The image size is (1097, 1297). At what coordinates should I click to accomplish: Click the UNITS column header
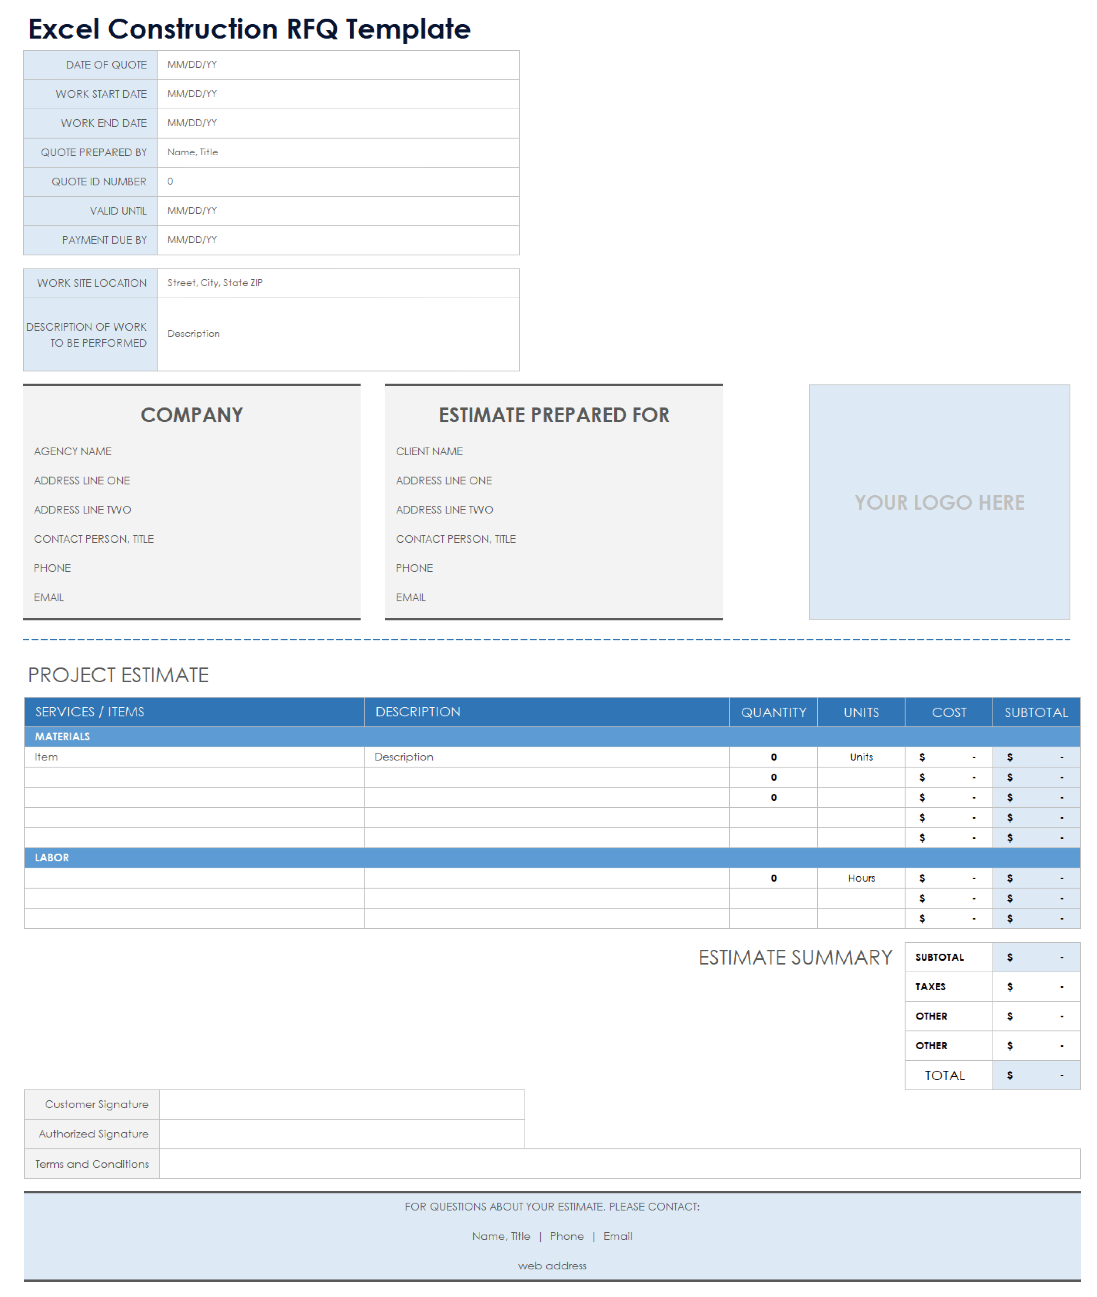[x=861, y=712]
